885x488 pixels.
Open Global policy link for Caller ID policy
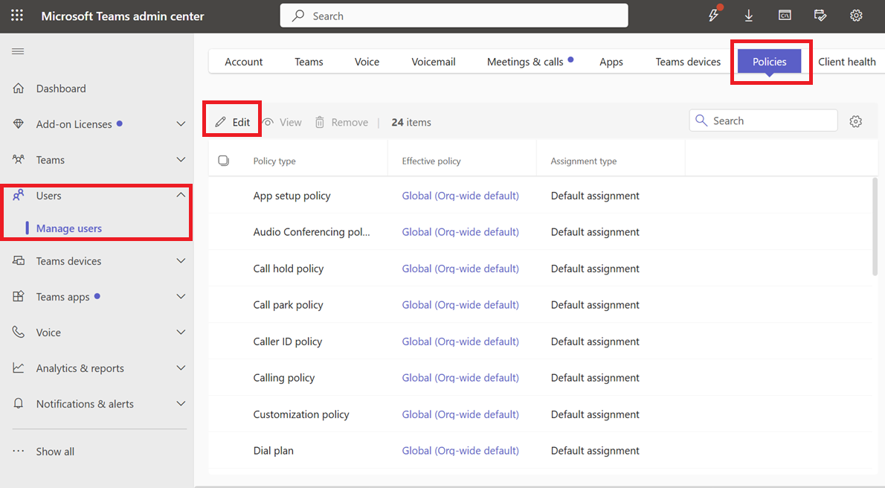[460, 341]
